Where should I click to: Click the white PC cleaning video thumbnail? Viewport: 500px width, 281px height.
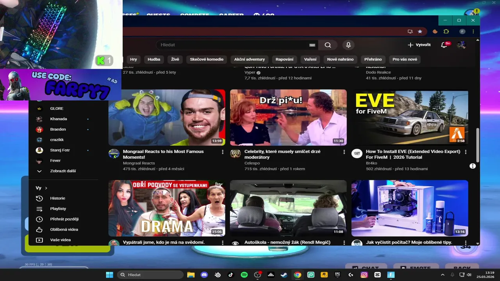[410, 208]
